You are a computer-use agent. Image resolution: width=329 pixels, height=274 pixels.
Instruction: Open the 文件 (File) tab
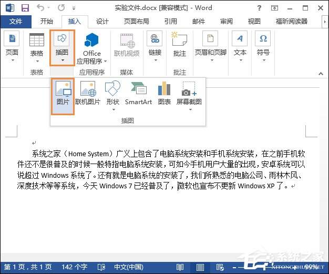(x=16, y=22)
